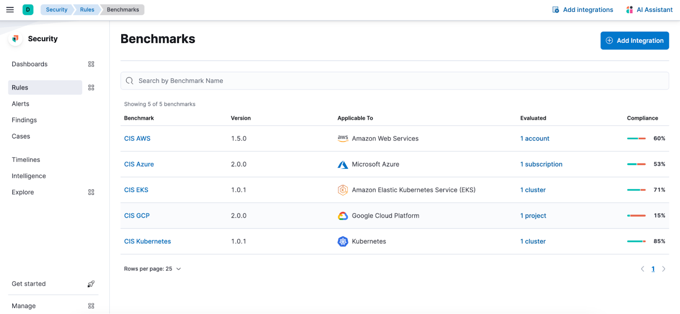Screen dimensions: 680x314
Task: Click the Benchmark column header
Action: point(139,118)
